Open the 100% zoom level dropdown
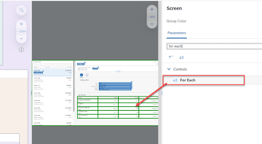262x144 pixels. (x=21, y=31)
